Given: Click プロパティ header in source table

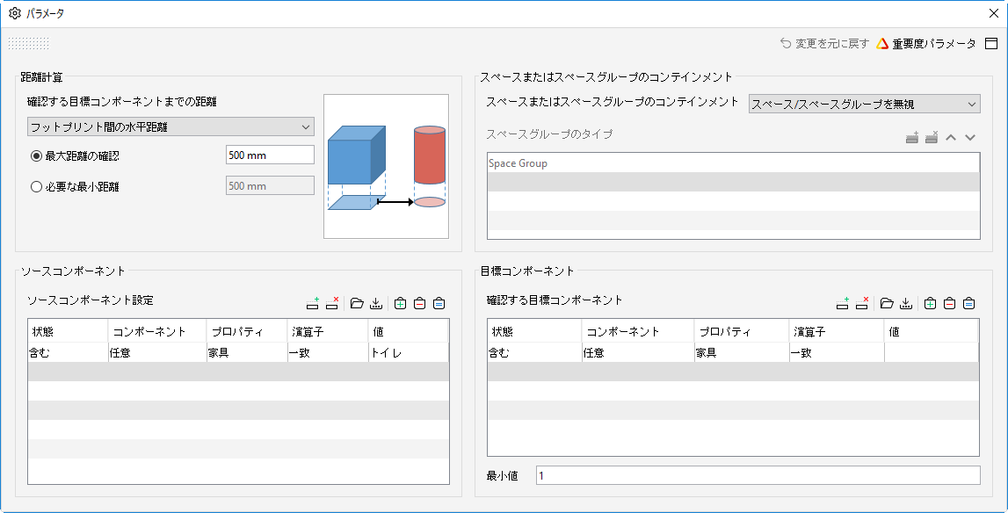Looking at the screenshot, I should tap(247, 332).
